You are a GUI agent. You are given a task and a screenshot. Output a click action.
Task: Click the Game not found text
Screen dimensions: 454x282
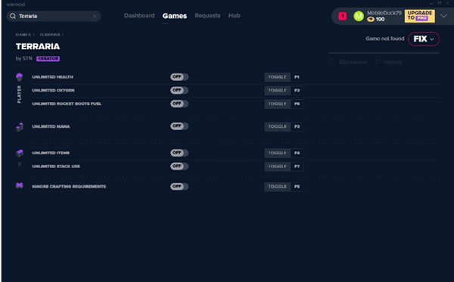pyautogui.click(x=385, y=39)
